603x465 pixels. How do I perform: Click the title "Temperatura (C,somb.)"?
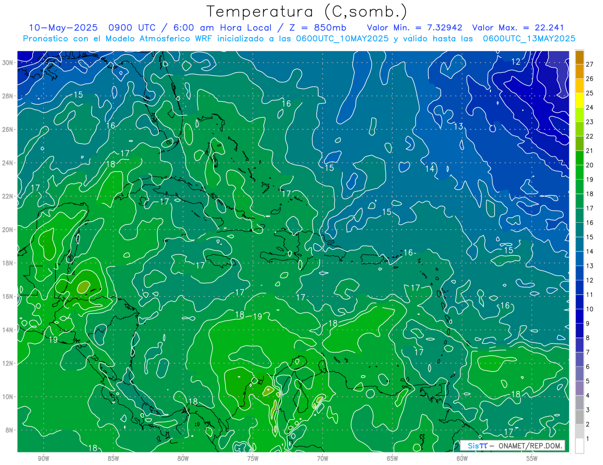coord(307,12)
